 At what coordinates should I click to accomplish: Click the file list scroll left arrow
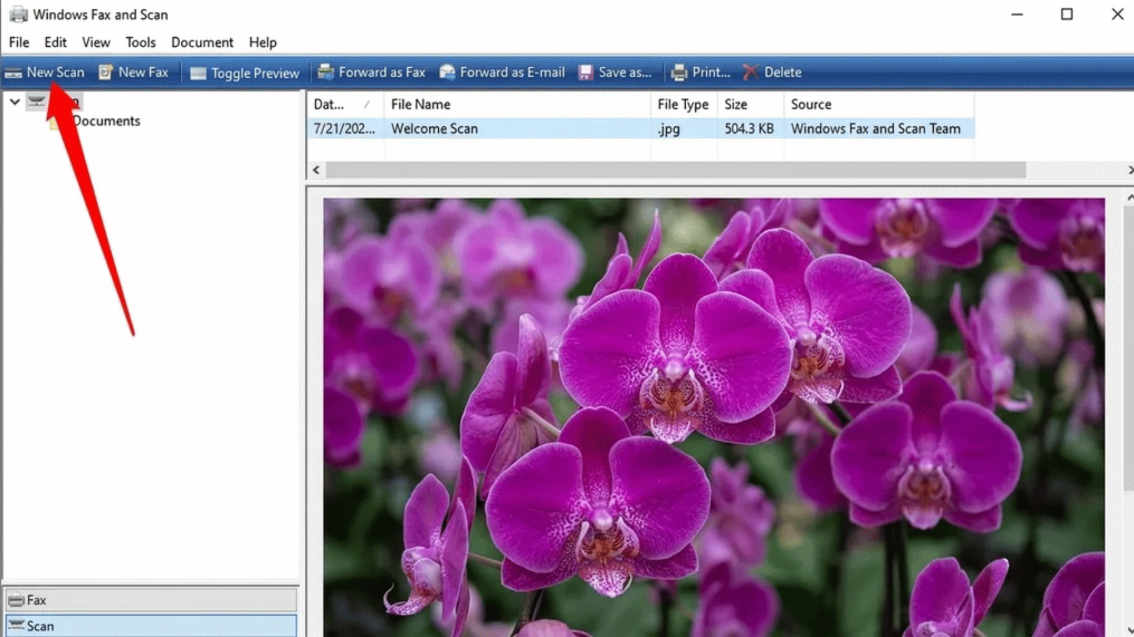[x=317, y=170]
